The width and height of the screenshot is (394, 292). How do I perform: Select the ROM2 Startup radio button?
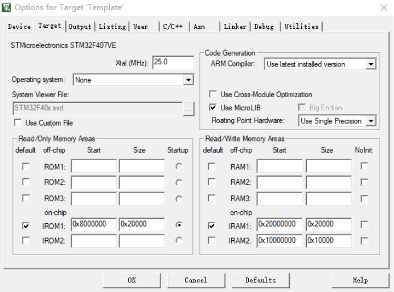pos(179,182)
